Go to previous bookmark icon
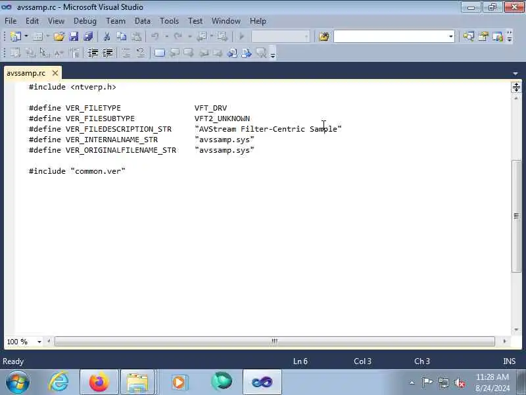 pyautogui.click(x=174, y=53)
